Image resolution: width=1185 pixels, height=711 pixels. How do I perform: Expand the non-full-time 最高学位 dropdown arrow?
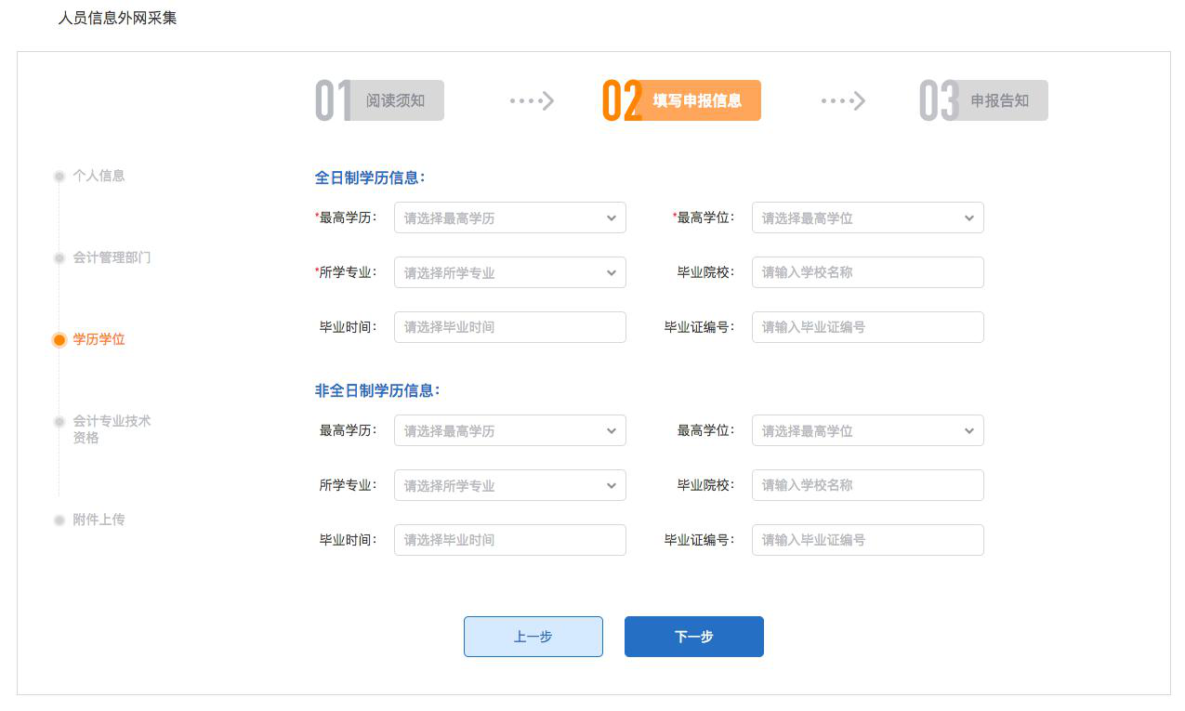click(968, 430)
